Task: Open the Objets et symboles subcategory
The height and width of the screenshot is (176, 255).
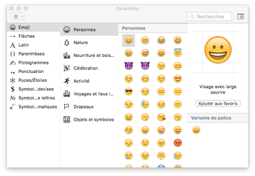Action: tap(89, 120)
